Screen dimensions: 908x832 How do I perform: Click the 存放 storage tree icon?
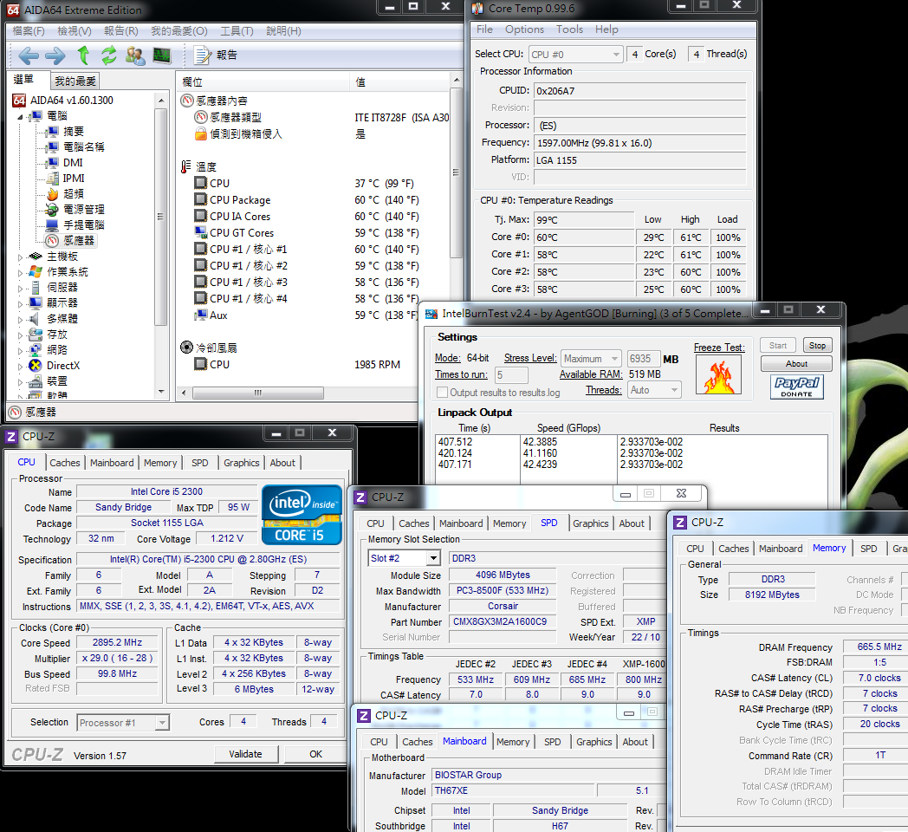pos(36,335)
